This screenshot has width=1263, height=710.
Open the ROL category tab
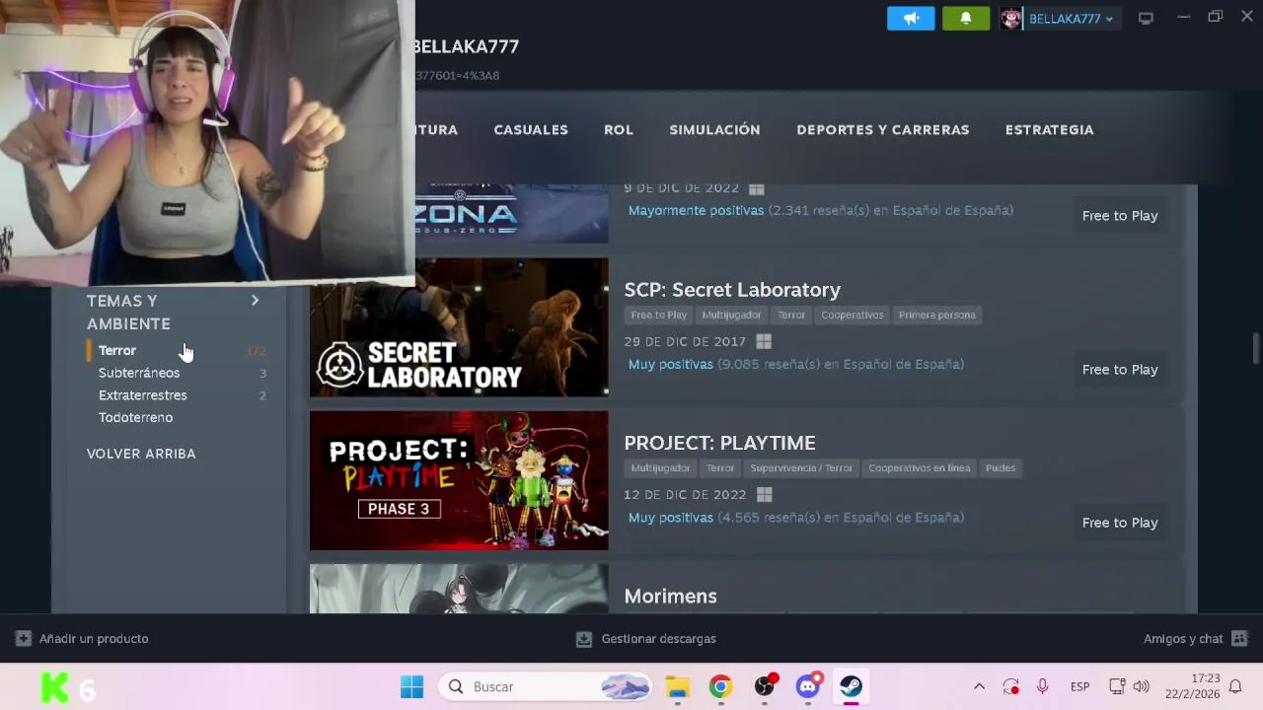pos(619,129)
